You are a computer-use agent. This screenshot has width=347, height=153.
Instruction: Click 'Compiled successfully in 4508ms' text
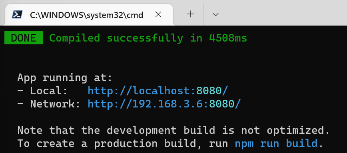(x=148, y=38)
